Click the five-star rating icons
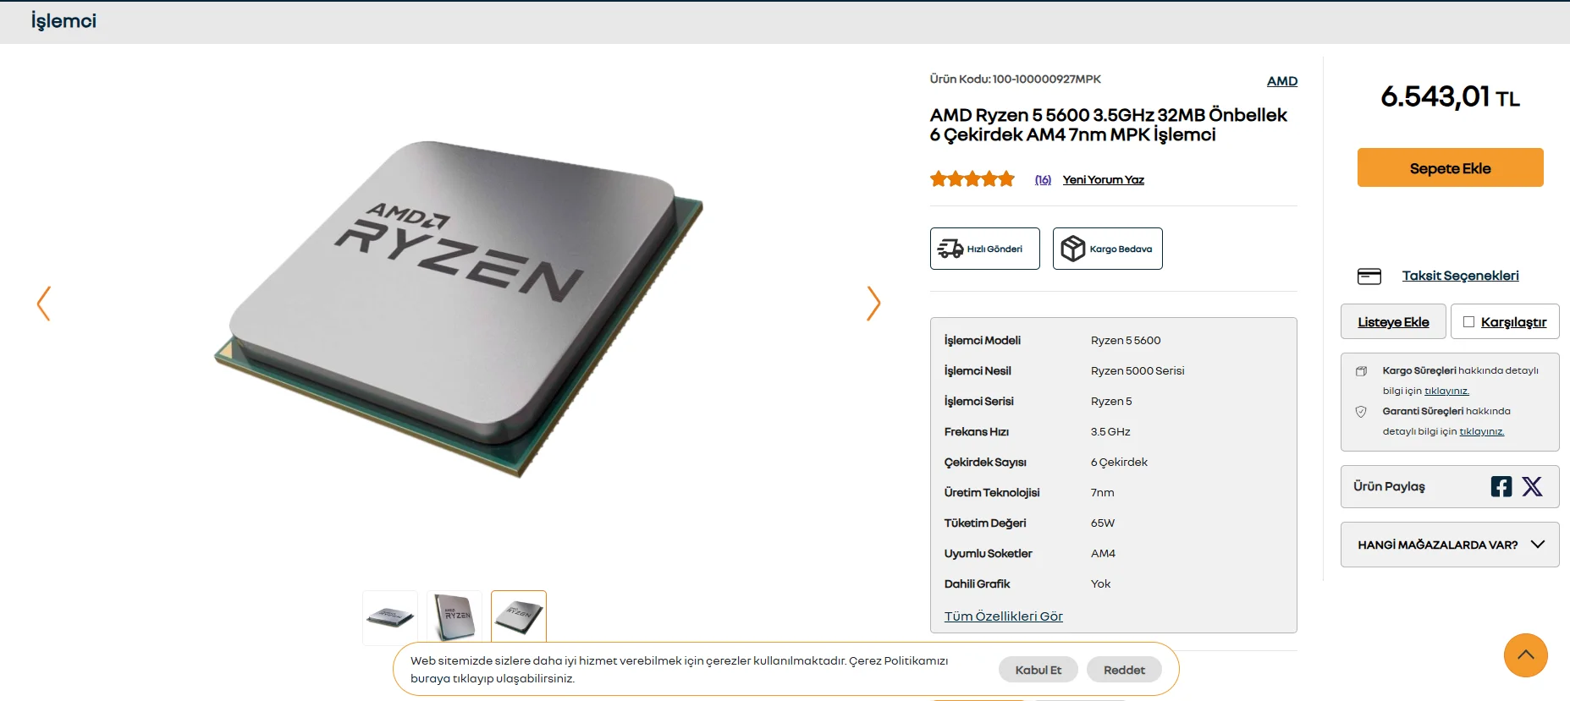This screenshot has height=701, width=1570. (972, 178)
